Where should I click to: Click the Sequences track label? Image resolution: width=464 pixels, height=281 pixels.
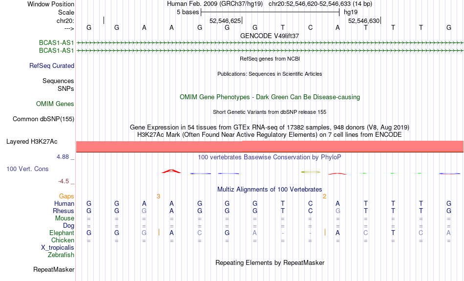58,81
